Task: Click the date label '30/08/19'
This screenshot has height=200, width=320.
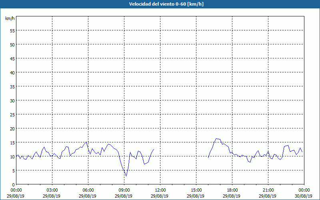Action: (304, 196)
